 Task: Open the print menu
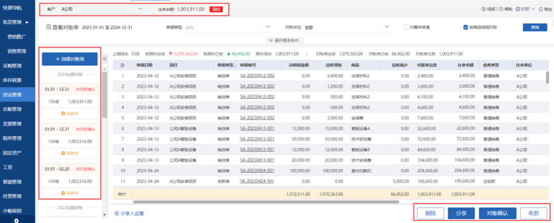[525, 9]
